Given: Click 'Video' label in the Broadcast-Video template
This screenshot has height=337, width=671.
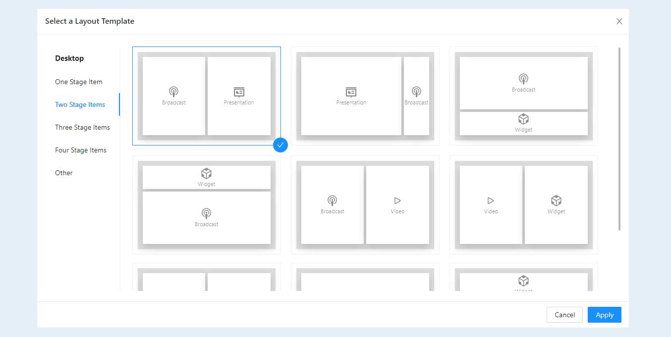Looking at the screenshot, I should pos(397,211).
